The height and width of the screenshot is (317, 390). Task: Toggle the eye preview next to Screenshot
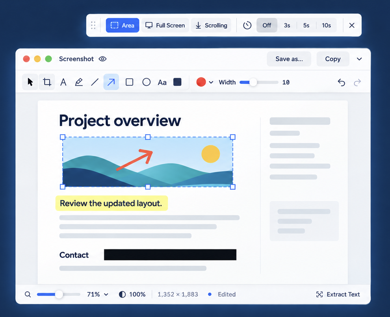click(x=102, y=59)
